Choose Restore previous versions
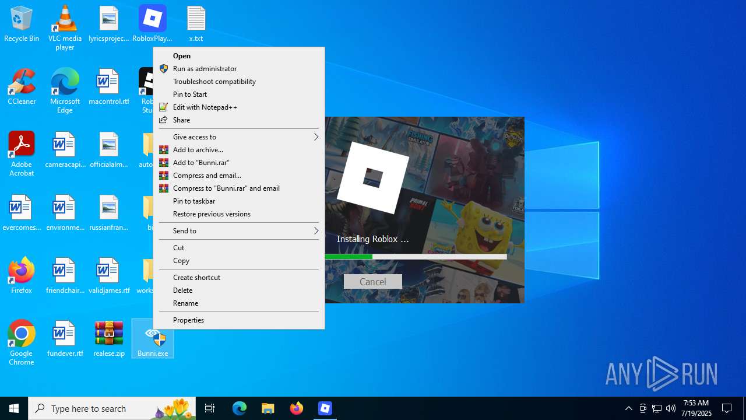The width and height of the screenshot is (746, 420). [239, 214]
